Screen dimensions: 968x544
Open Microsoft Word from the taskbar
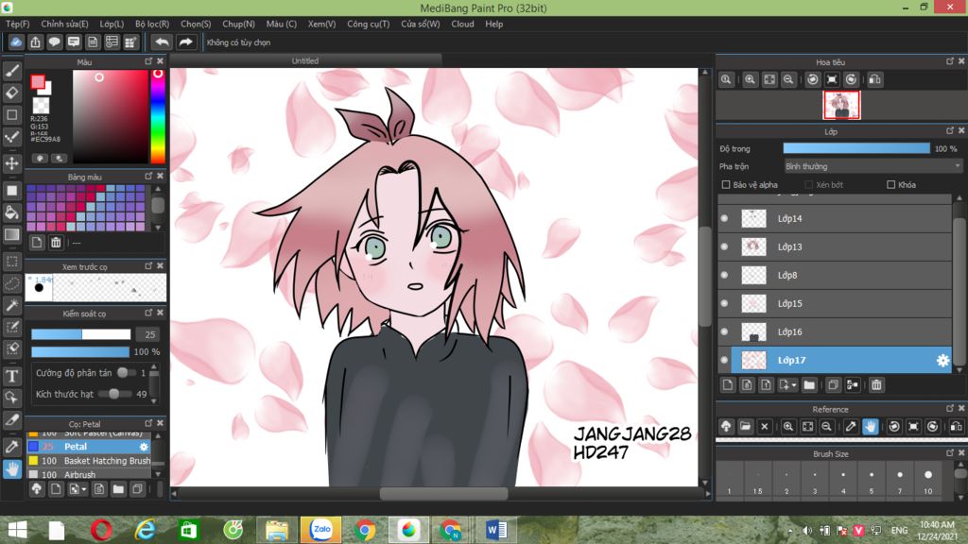point(496,529)
